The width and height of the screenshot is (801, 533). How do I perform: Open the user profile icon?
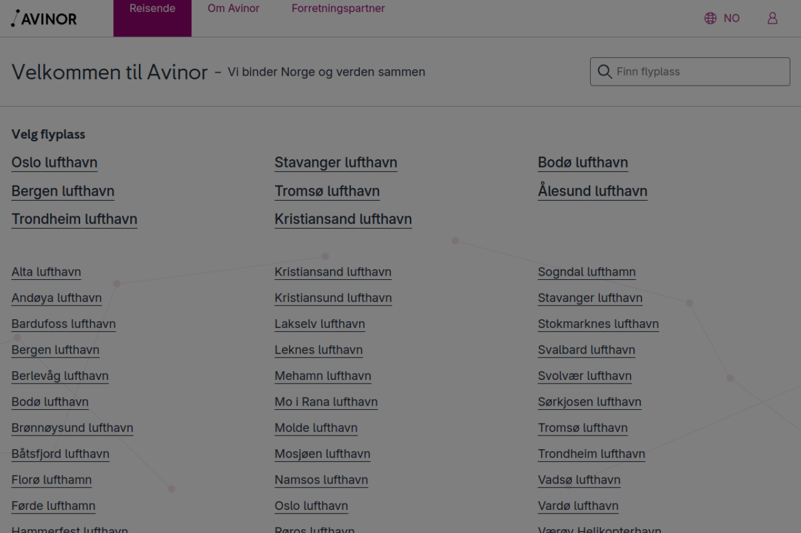[772, 18]
